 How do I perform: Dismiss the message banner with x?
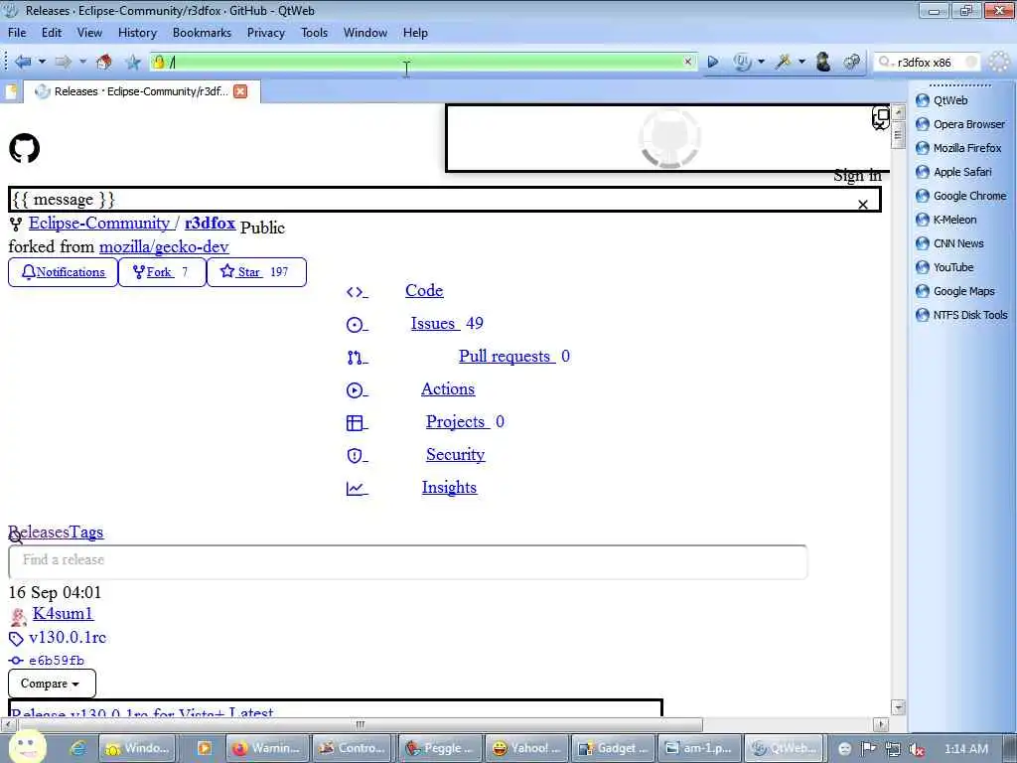pyautogui.click(x=863, y=205)
